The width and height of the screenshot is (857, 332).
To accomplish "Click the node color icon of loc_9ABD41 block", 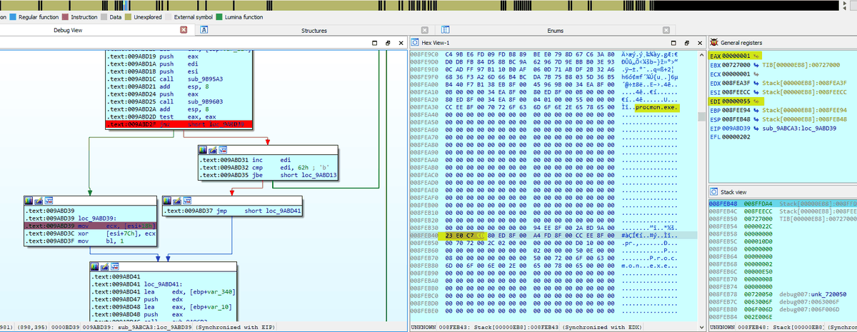I will point(95,266).
